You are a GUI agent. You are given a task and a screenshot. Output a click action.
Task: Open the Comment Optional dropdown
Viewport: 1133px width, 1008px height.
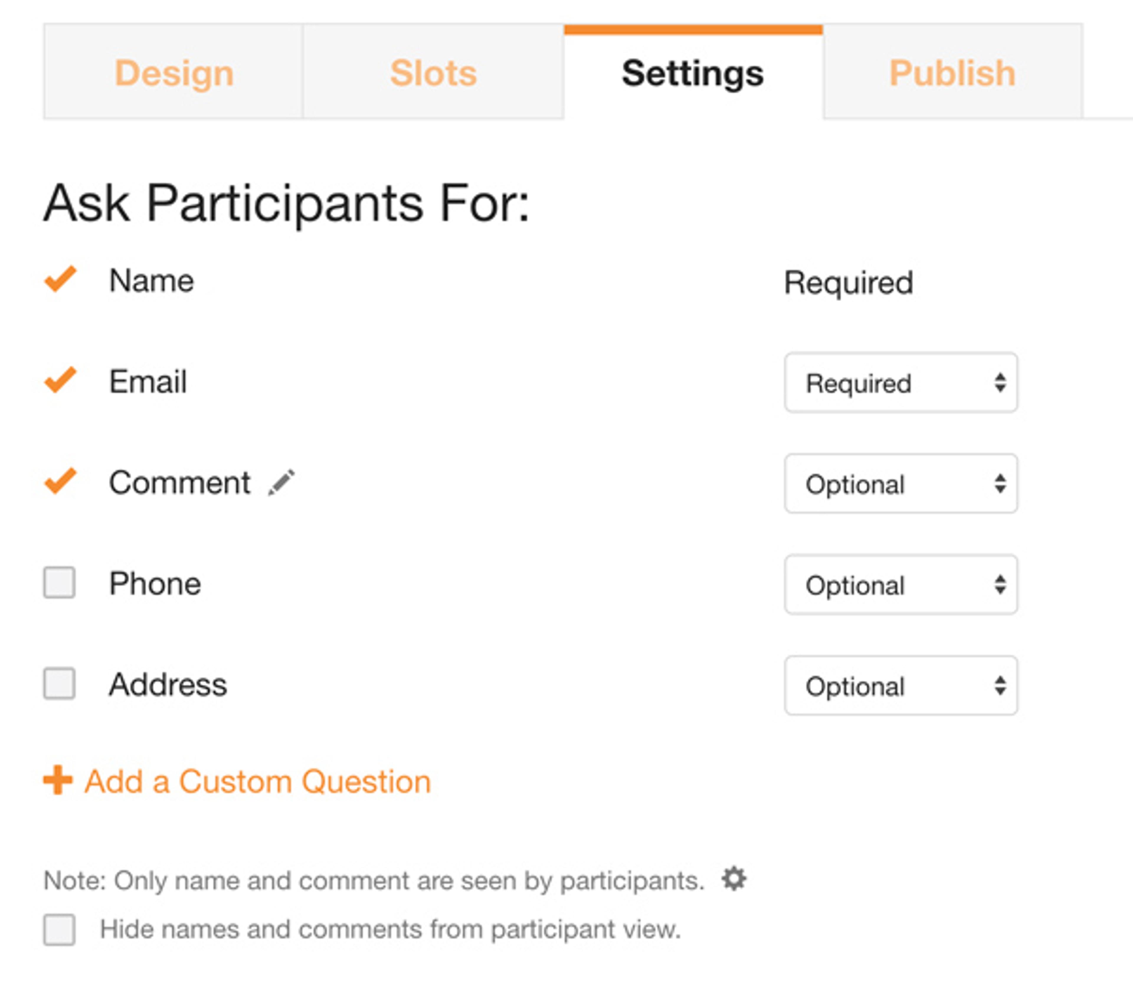(900, 484)
